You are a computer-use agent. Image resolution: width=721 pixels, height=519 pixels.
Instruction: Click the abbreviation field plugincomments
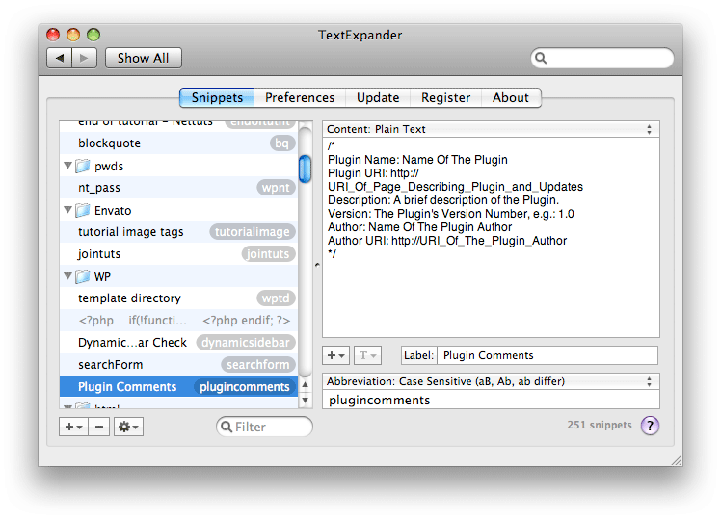click(x=491, y=400)
